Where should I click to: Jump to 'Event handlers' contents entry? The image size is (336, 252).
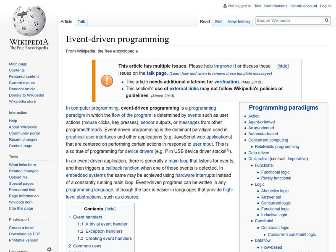(88, 217)
